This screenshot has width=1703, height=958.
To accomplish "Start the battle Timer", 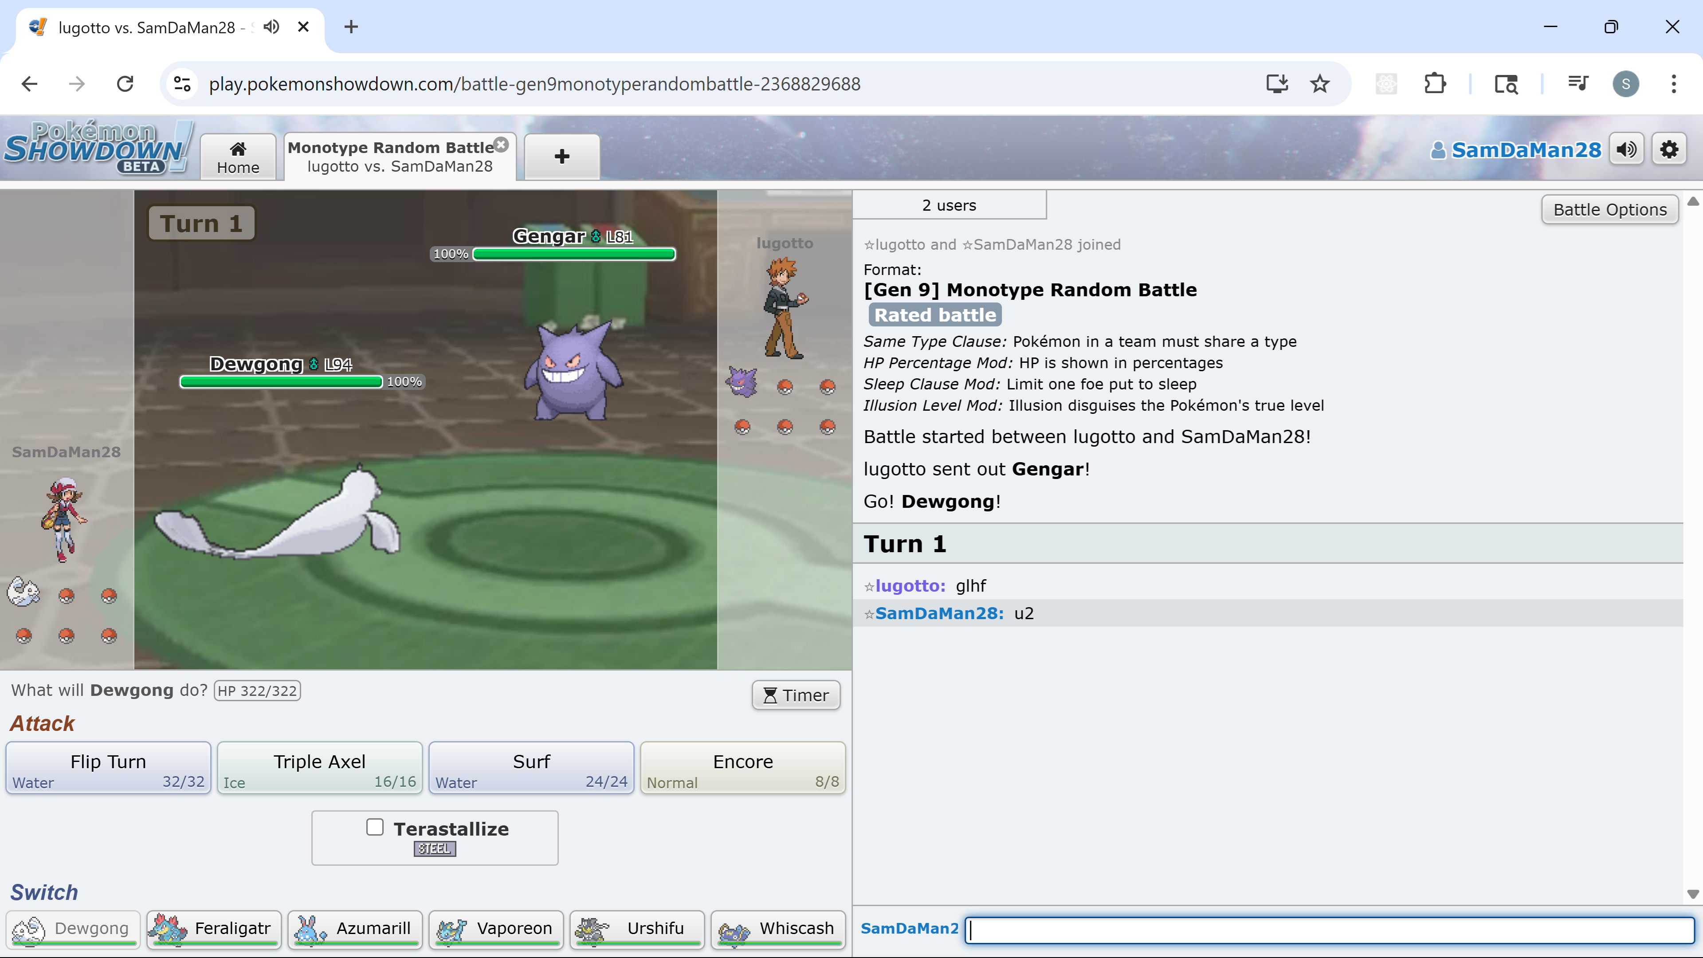I will [796, 695].
